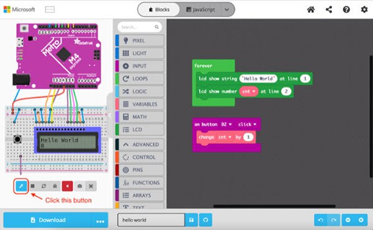Open the ARRAYS block category
Viewport: 373px width, 230px height.
pos(140,195)
